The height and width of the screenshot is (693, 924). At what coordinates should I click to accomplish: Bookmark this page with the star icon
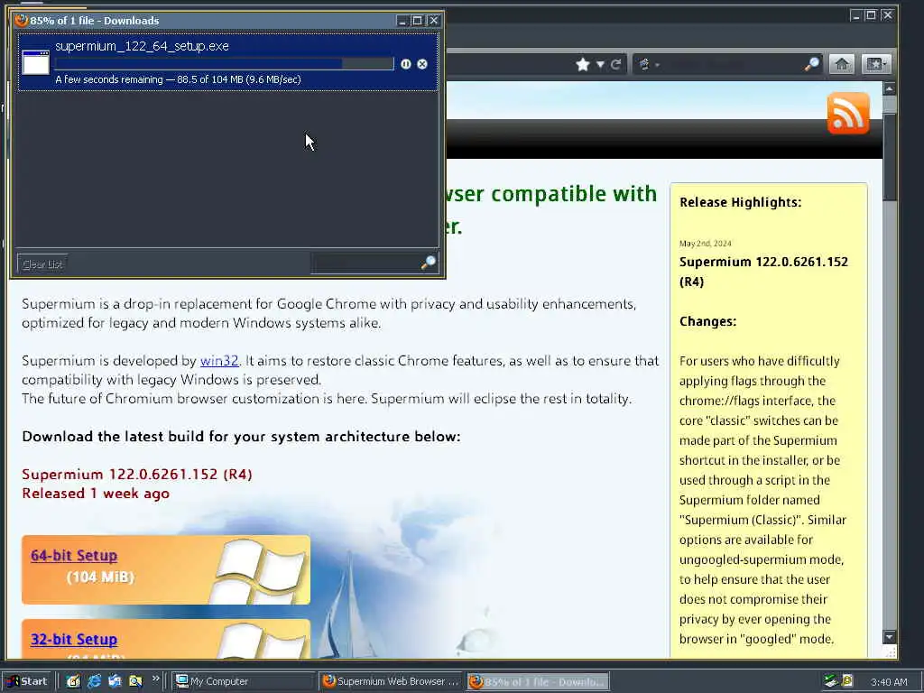coord(583,64)
